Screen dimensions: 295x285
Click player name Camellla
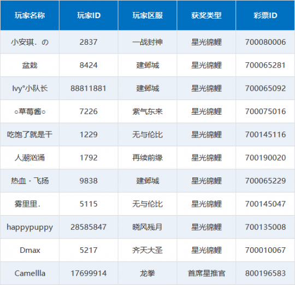coord(30,274)
